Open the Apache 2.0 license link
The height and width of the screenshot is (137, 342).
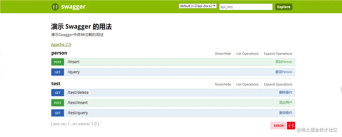61,44
